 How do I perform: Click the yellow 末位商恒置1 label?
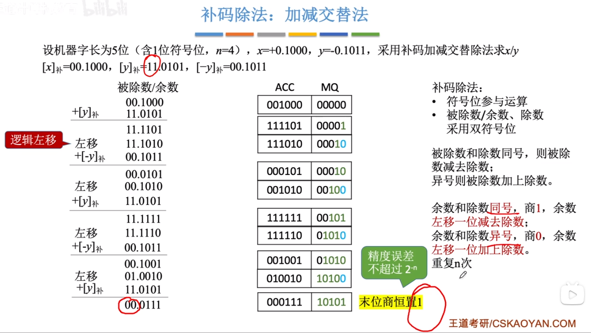(x=391, y=302)
